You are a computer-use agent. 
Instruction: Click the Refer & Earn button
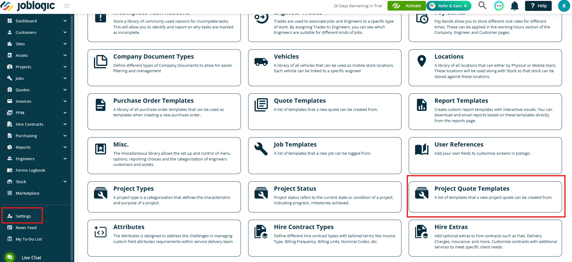[449, 6]
